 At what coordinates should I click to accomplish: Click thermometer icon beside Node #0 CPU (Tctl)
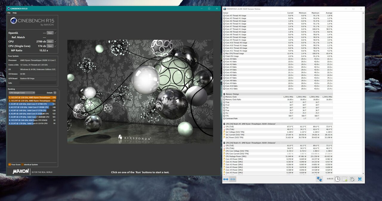[x=224, y=126]
